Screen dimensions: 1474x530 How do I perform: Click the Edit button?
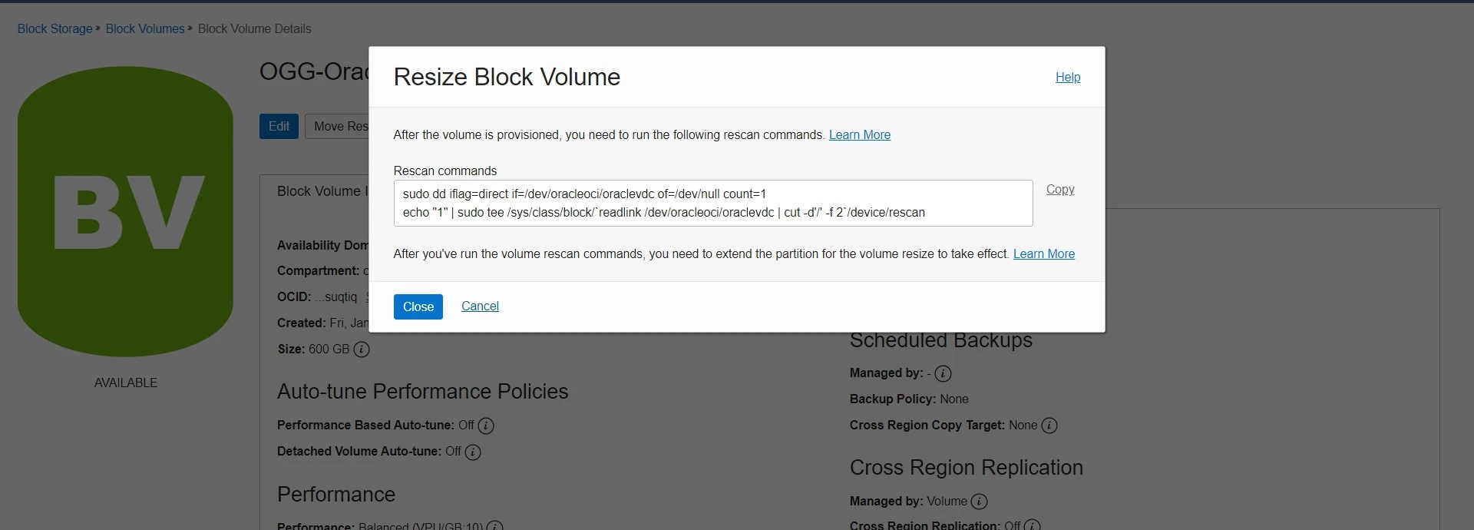click(x=279, y=126)
